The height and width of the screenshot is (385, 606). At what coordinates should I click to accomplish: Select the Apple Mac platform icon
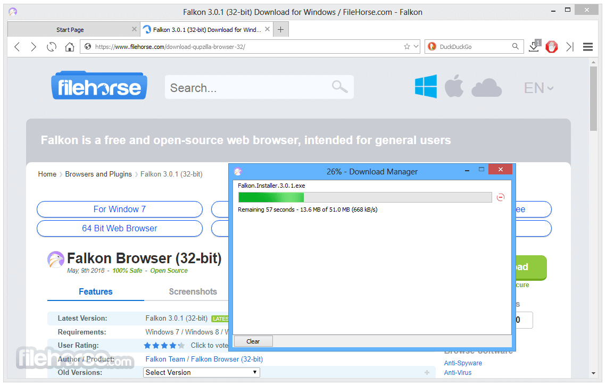454,87
